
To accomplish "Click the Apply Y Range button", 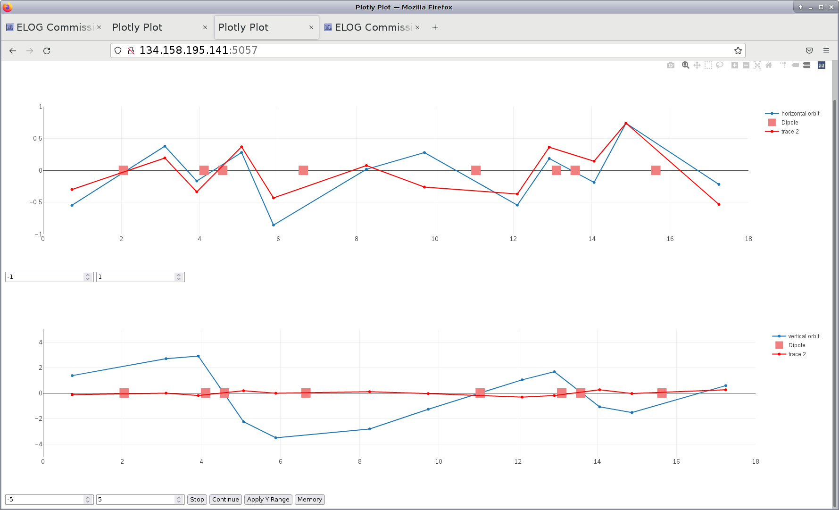I will pos(268,500).
